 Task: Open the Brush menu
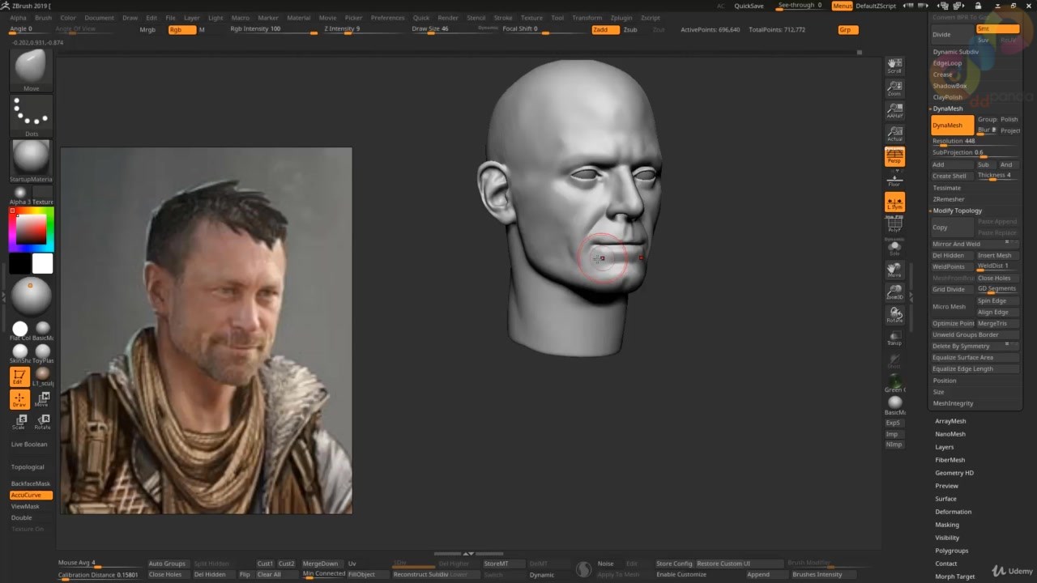click(x=43, y=18)
